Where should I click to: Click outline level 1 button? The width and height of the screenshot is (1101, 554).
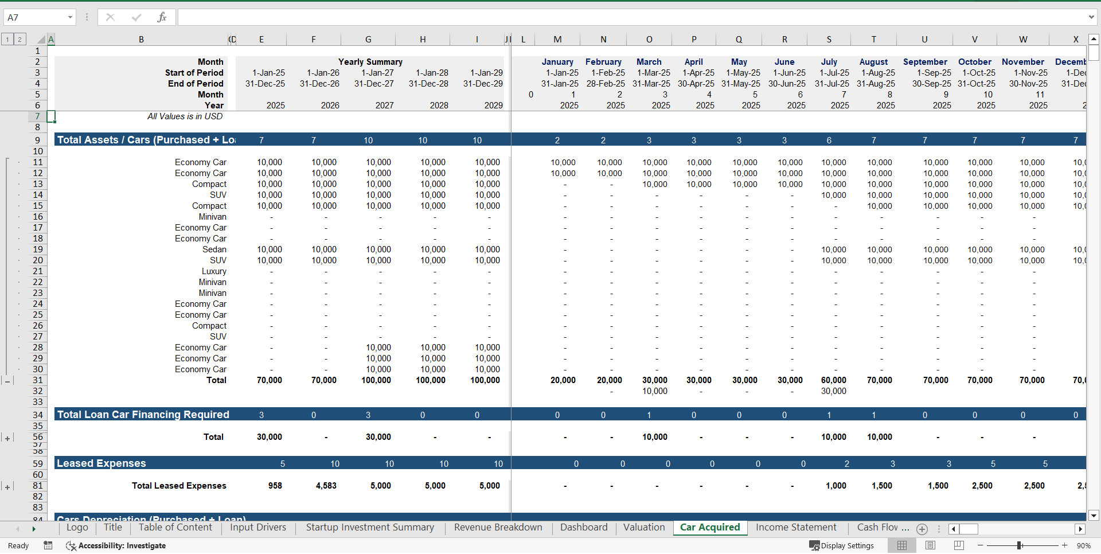7,39
